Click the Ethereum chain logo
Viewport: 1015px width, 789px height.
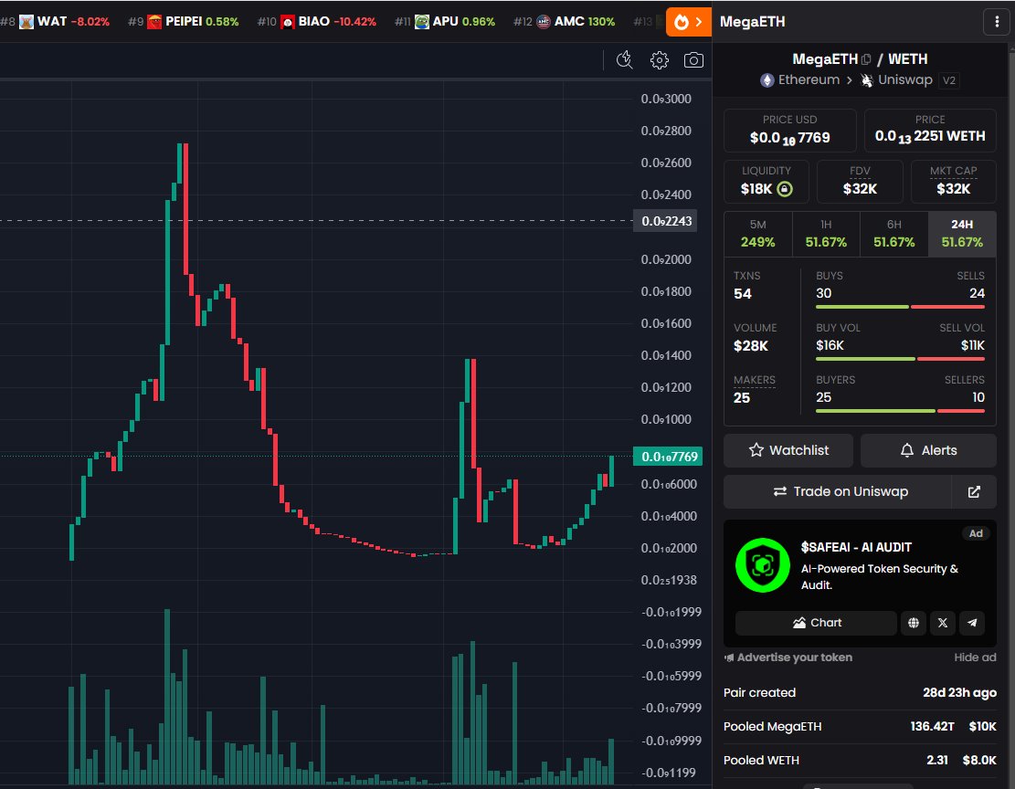coord(767,80)
